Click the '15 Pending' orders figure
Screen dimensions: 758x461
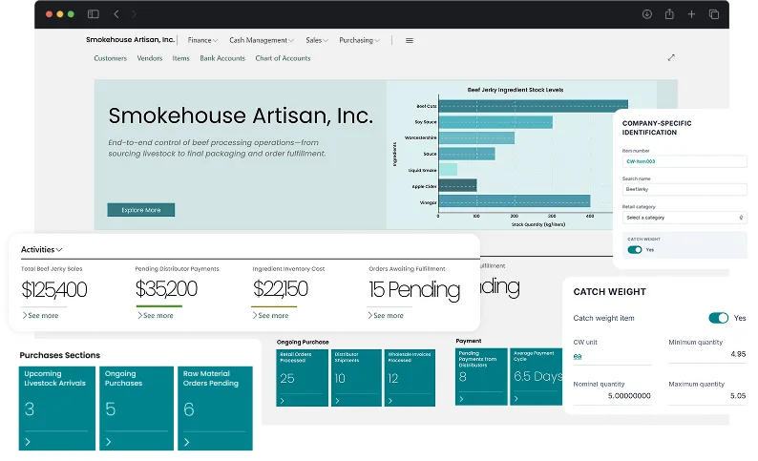point(414,290)
